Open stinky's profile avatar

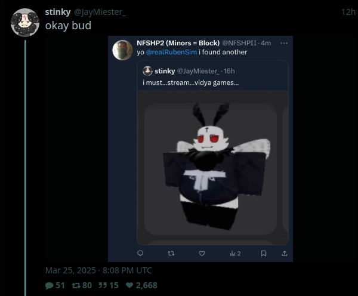click(25, 23)
